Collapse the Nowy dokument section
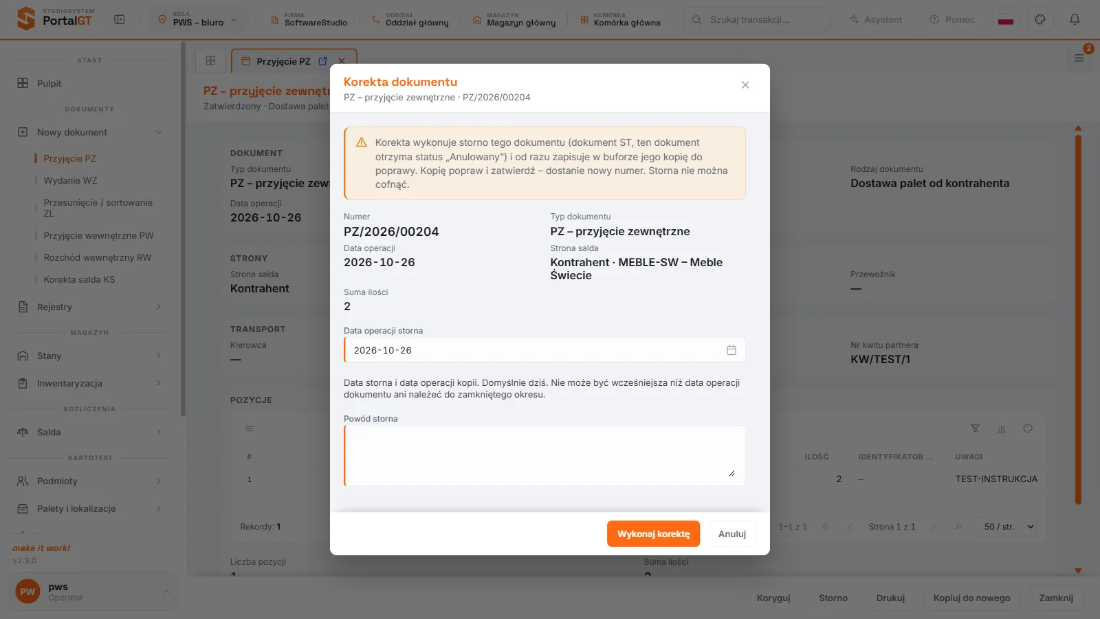1100x619 pixels. [89, 132]
